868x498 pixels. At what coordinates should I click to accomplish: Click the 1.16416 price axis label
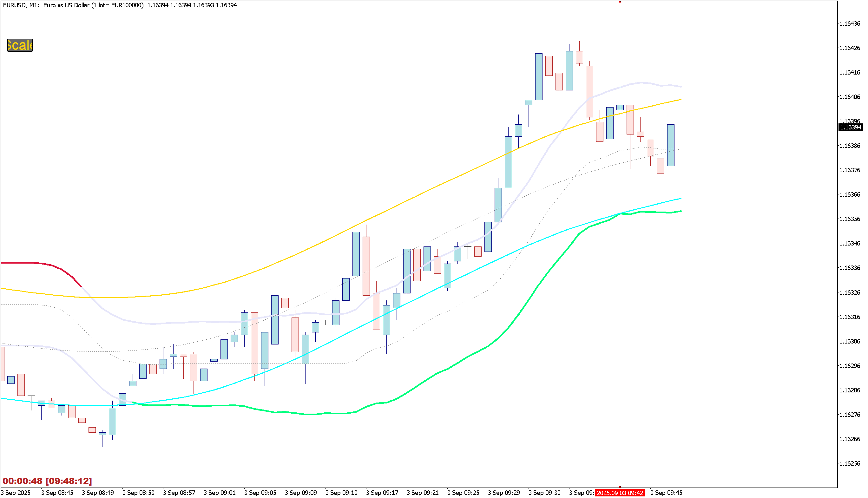[850, 73]
